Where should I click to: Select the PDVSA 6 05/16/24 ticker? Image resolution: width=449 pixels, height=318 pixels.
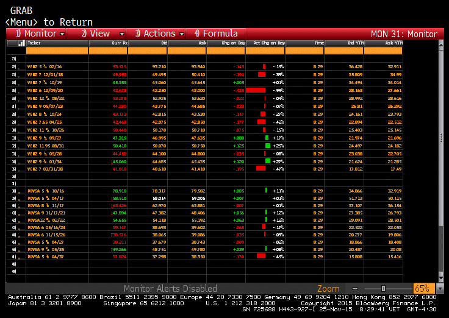tap(47, 228)
